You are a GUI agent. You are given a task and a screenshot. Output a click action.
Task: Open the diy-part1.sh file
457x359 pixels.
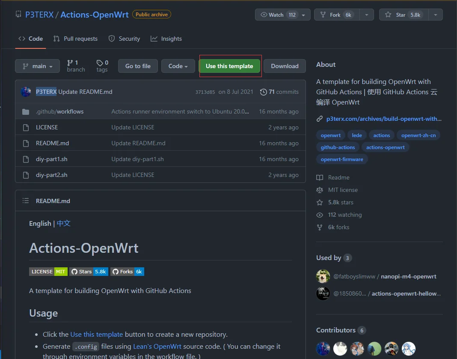(x=52, y=159)
